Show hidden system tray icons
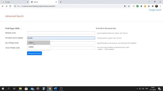Screen dimensions: 163x91 pos(137,89)
